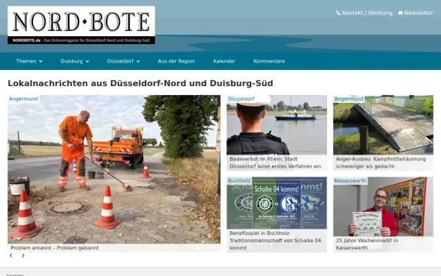
Task: Click the Kaiserswerth category tag
Action: point(351,180)
